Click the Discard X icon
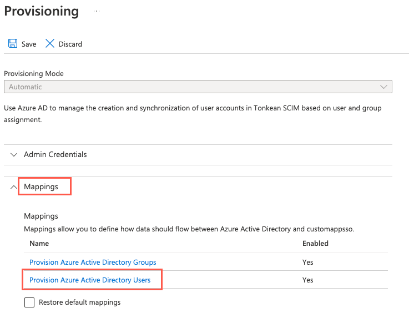 pos(50,44)
